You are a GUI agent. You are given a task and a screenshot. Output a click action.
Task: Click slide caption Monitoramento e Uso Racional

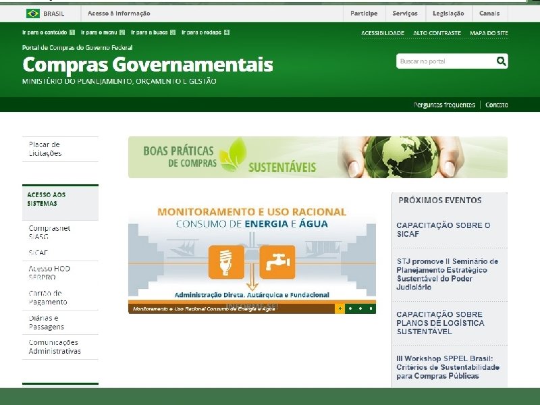[x=204, y=308]
